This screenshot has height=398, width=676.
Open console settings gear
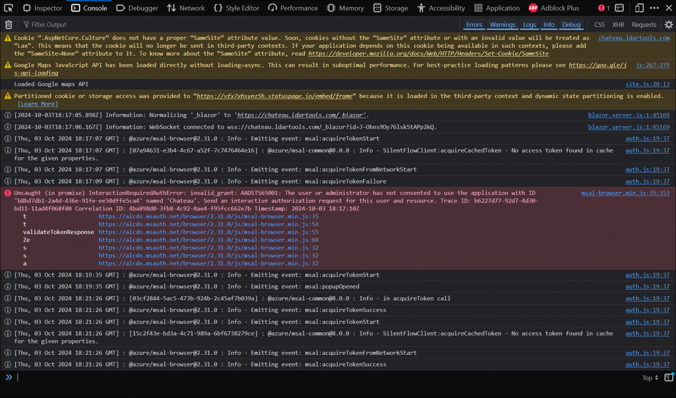pyautogui.click(x=668, y=25)
